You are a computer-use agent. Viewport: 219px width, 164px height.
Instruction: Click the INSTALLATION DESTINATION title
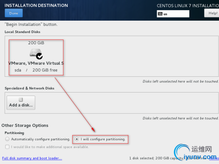coord(36,5)
